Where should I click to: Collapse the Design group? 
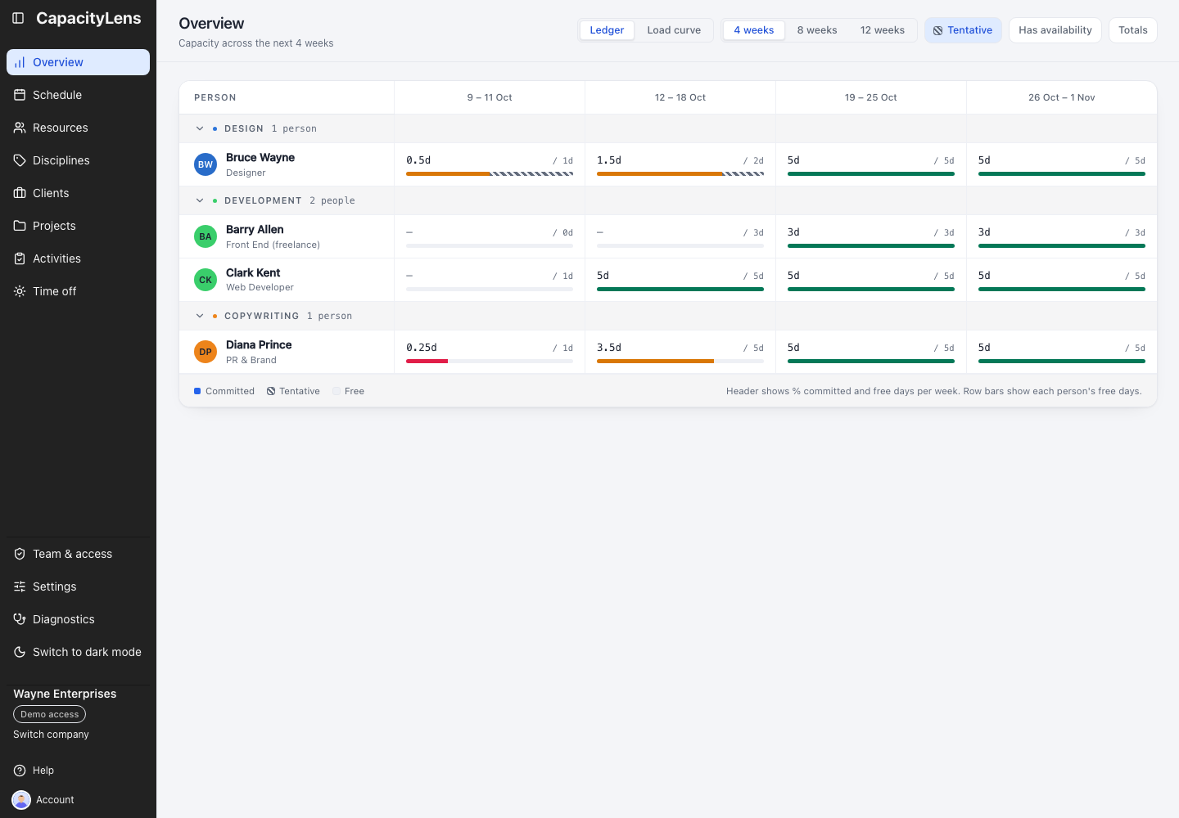pyautogui.click(x=200, y=128)
